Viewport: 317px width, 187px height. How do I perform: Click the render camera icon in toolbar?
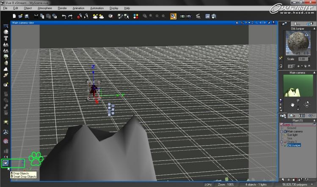point(214,16)
